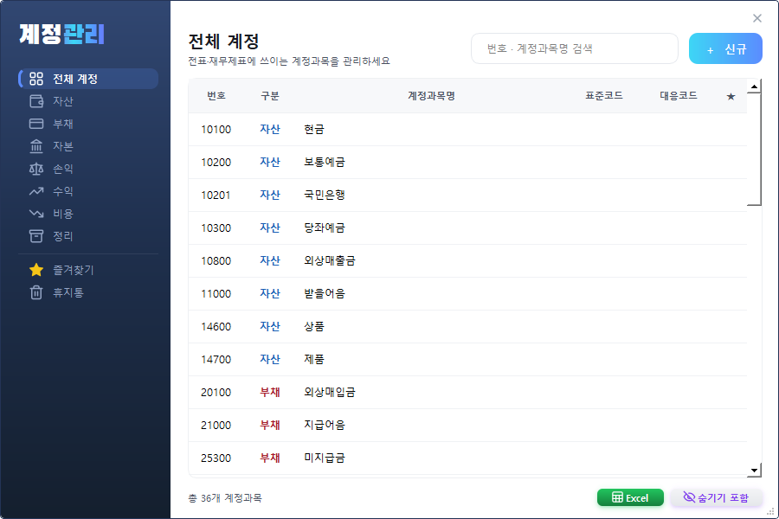
Task: Open the 즐겨찾기 favorites list
Action: pyautogui.click(x=88, y=270)
